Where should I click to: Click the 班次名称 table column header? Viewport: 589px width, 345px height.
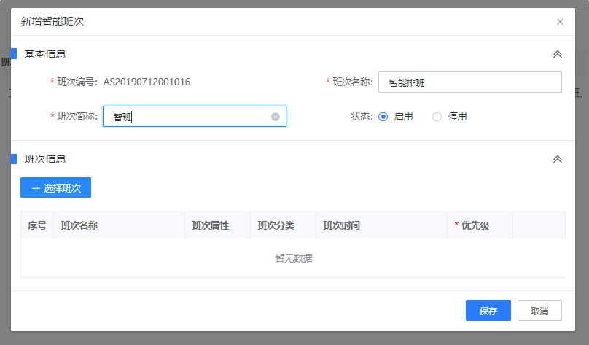(x=79, y=225)
